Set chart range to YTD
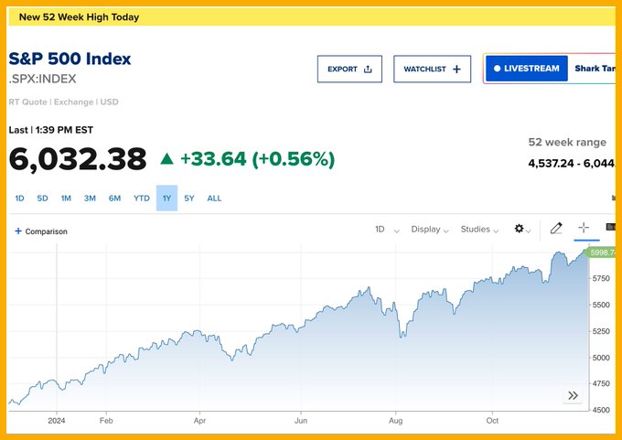 click(142, 198)
